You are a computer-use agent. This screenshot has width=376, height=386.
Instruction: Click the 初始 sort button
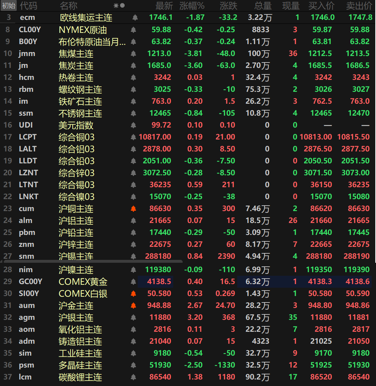9,5
